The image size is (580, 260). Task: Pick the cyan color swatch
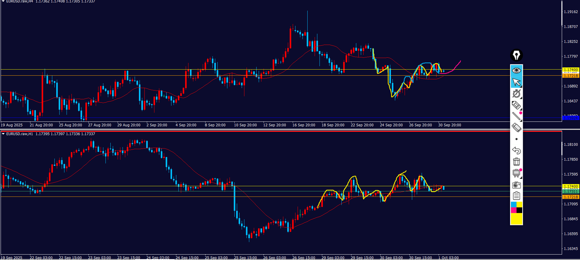click(513, 204)
